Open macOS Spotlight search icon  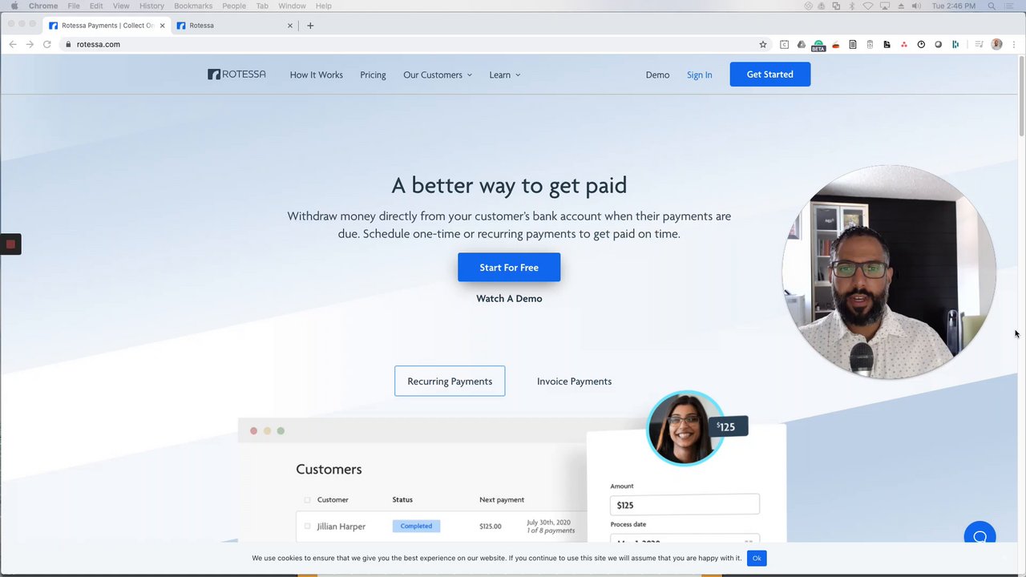pyautogui.click(x=992, y=6)
